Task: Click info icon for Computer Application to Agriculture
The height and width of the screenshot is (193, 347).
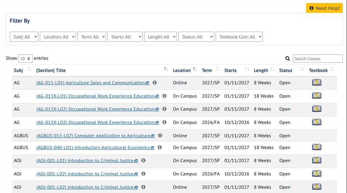Action: point(160,135)
